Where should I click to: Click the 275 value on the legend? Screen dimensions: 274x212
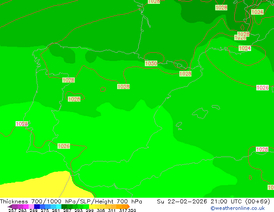[45, 210]
